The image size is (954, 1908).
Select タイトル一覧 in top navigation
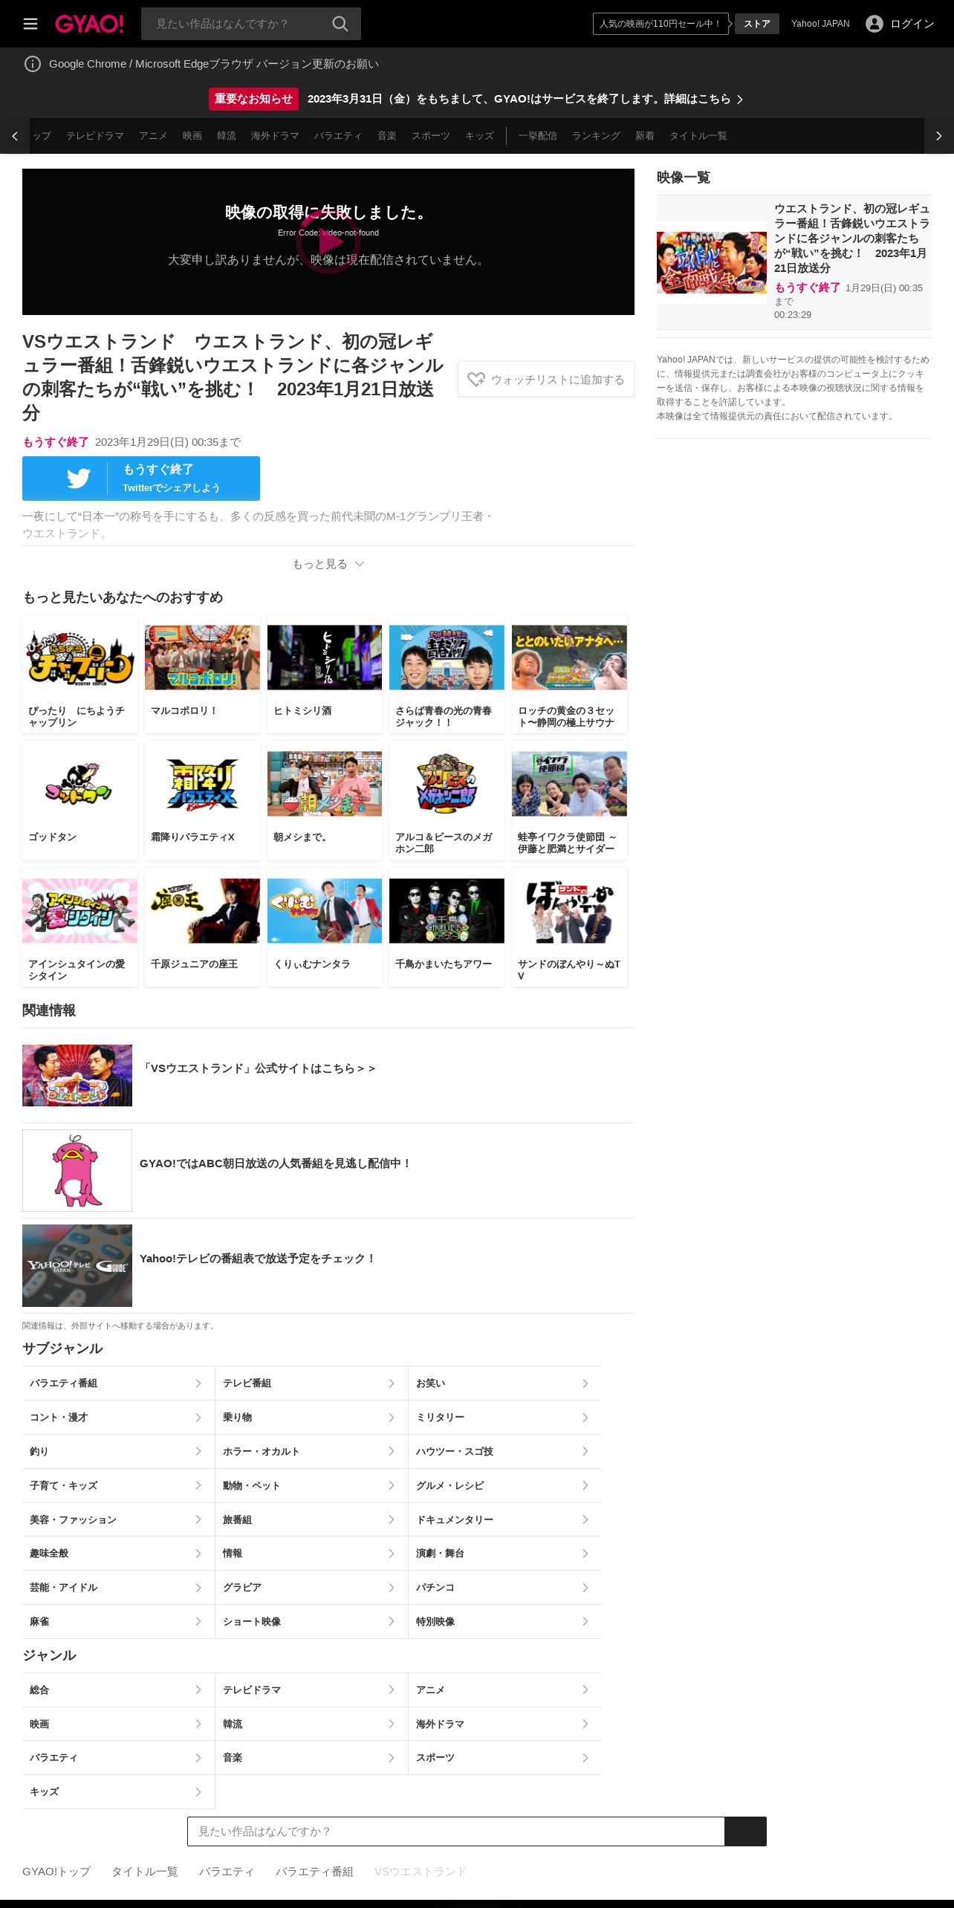tap(698, 136)
